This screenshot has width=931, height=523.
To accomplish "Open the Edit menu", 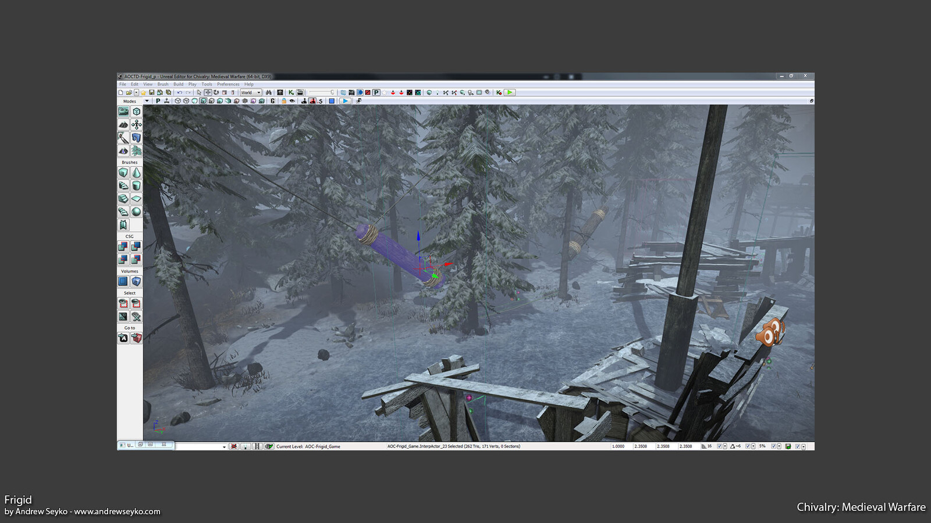I will coord(134,84).
